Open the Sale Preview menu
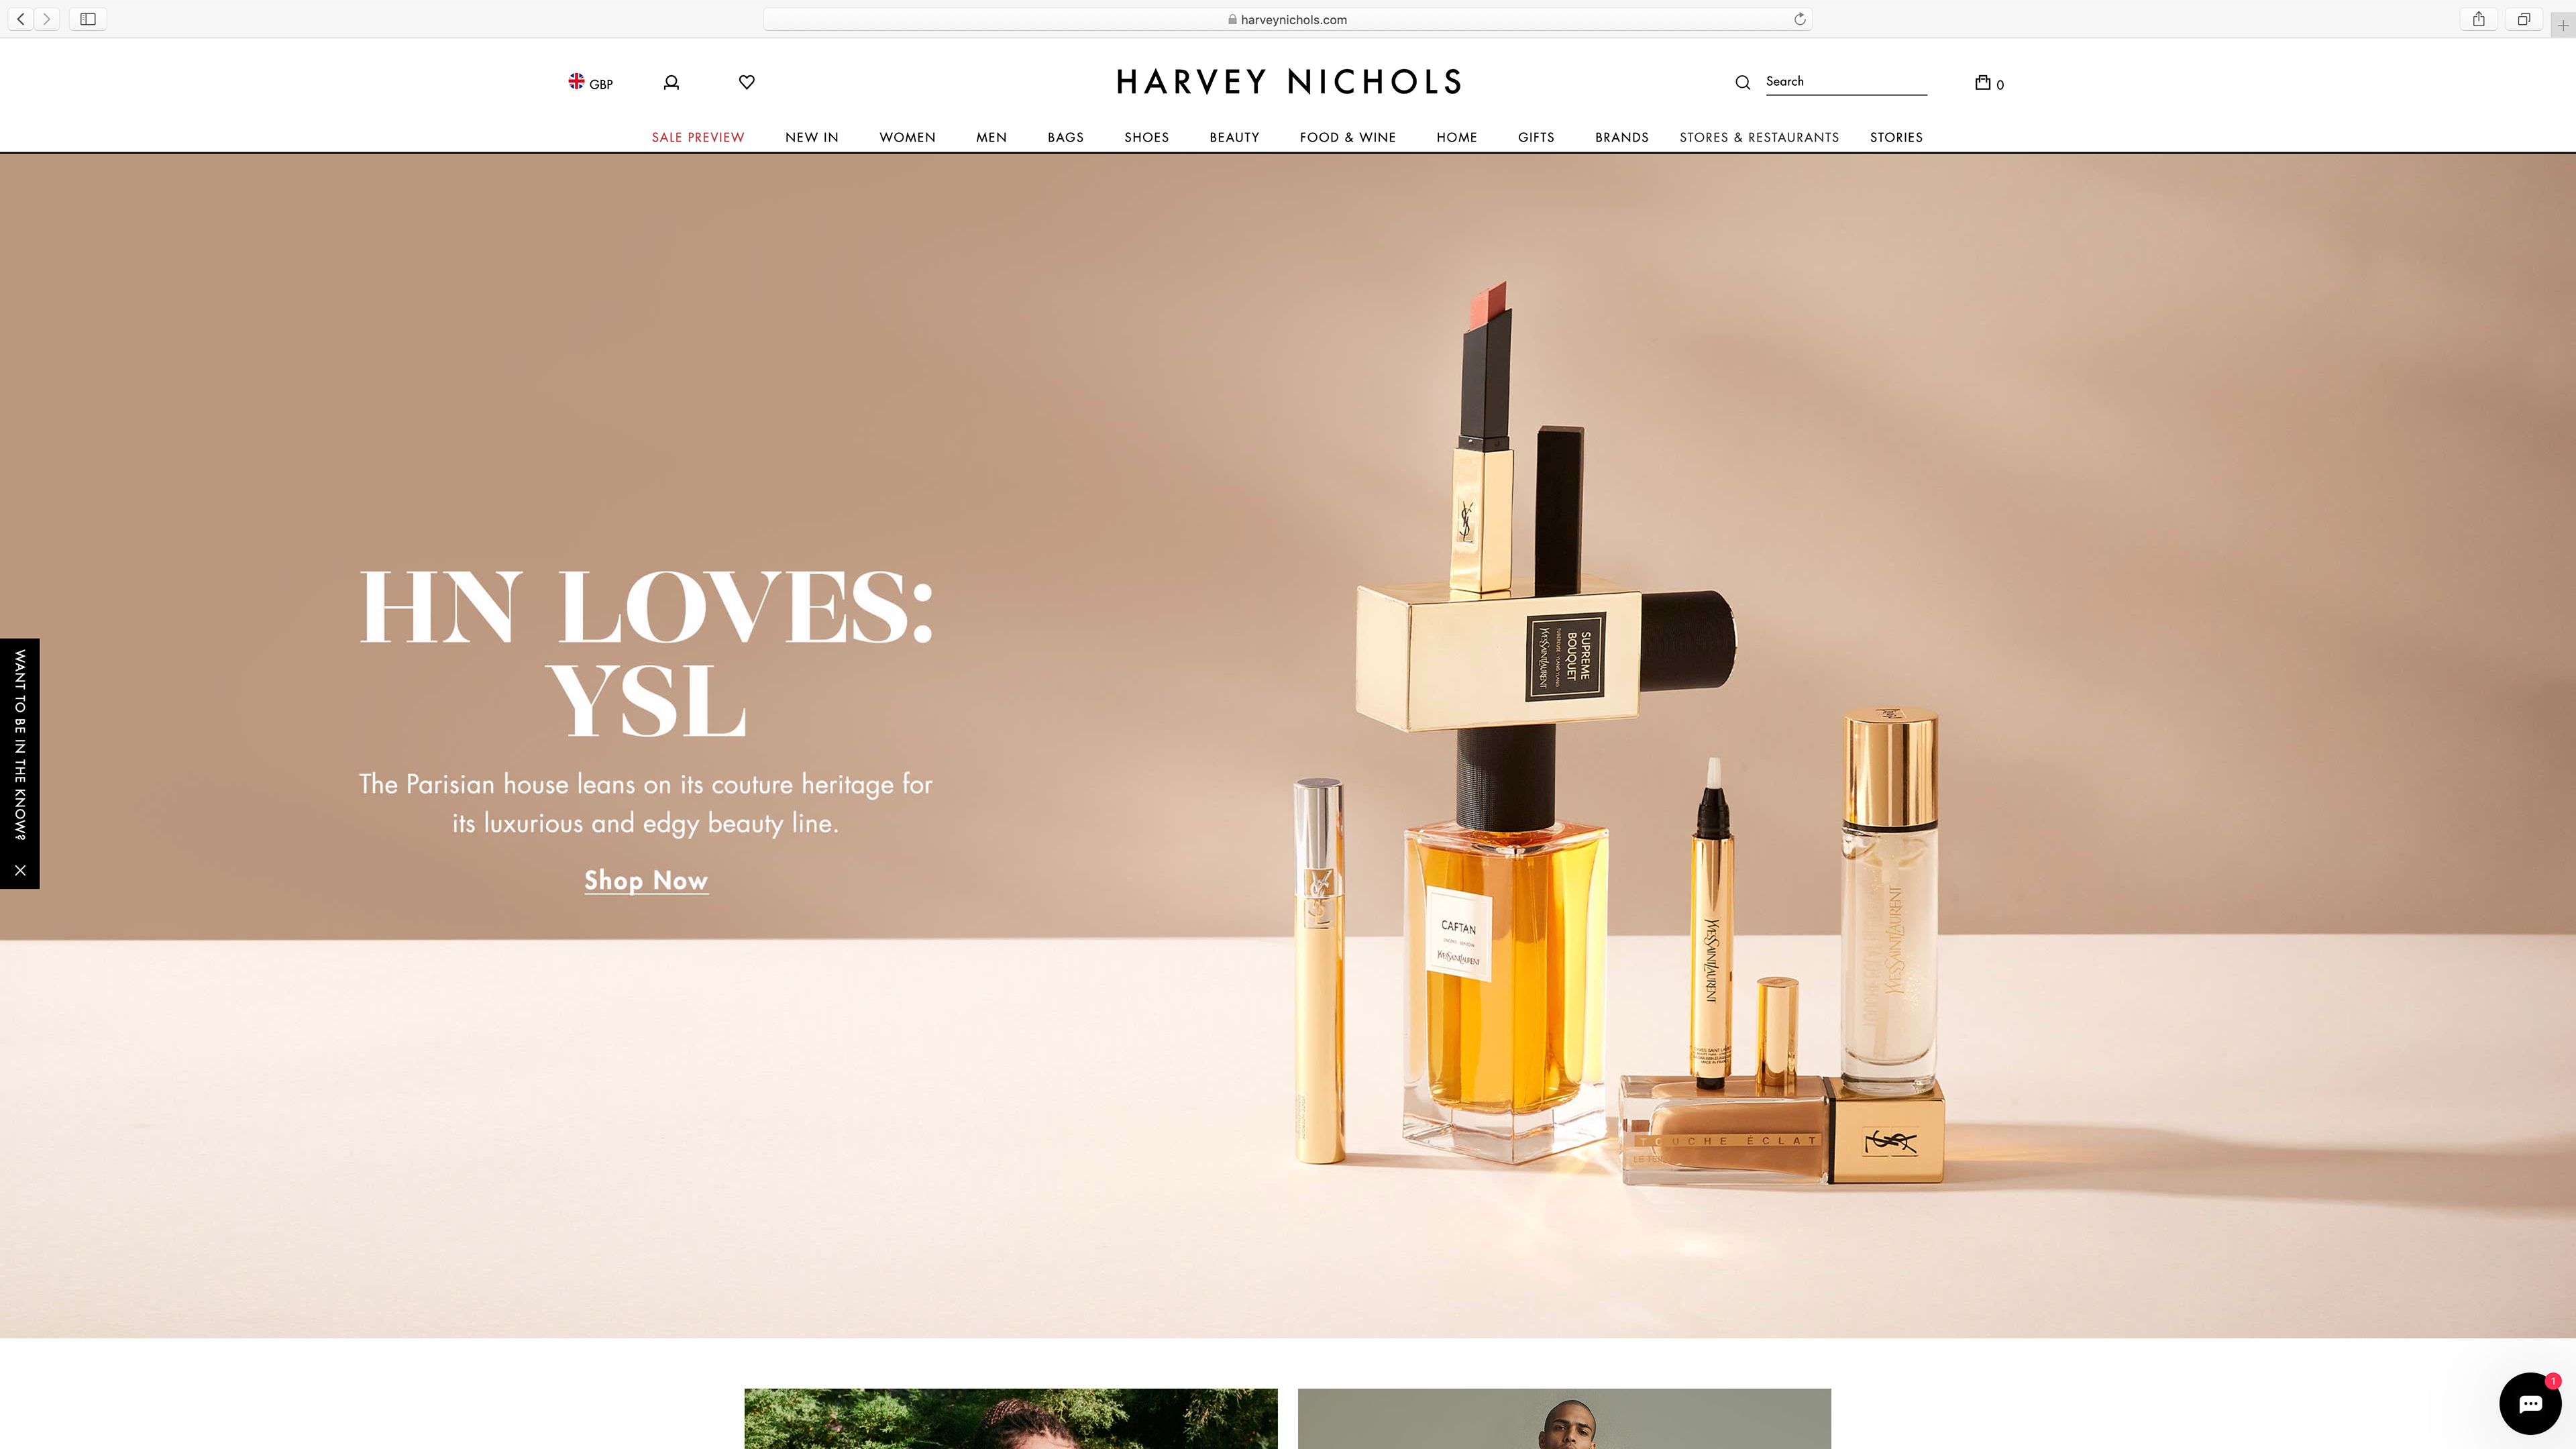This screenshot has width=2576, height=1449. [697, 137]
